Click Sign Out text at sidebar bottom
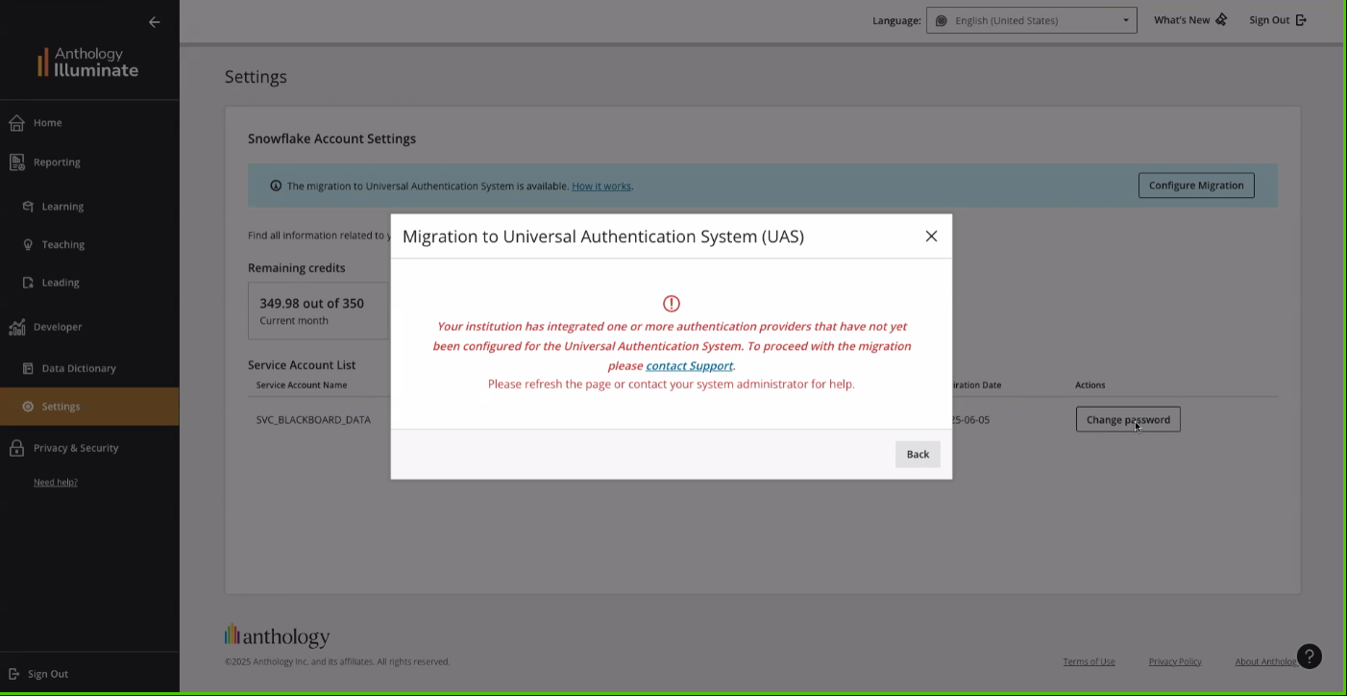Screen dimensions: 1347x696 [x=48, y=674]
